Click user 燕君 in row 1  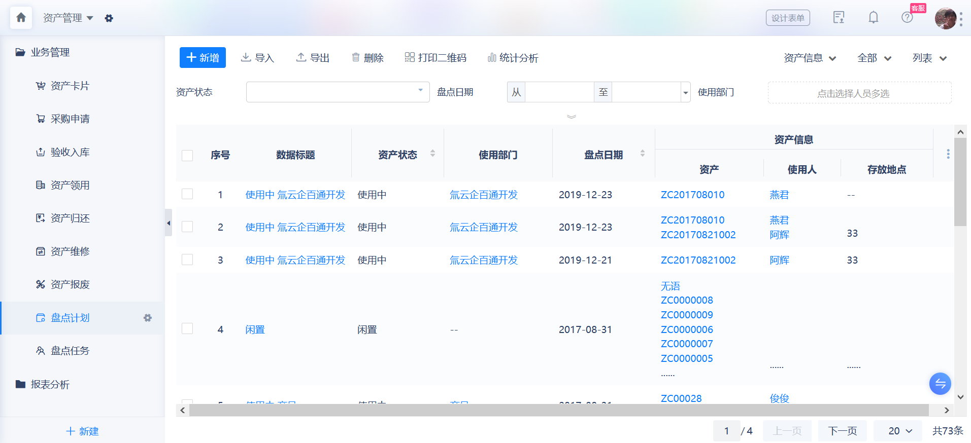pyautogui.click(x=779, y=195)
